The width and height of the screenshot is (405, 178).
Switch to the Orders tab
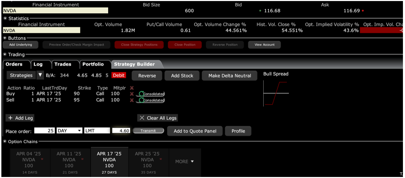pyautogui.click(x=14, y=64)
